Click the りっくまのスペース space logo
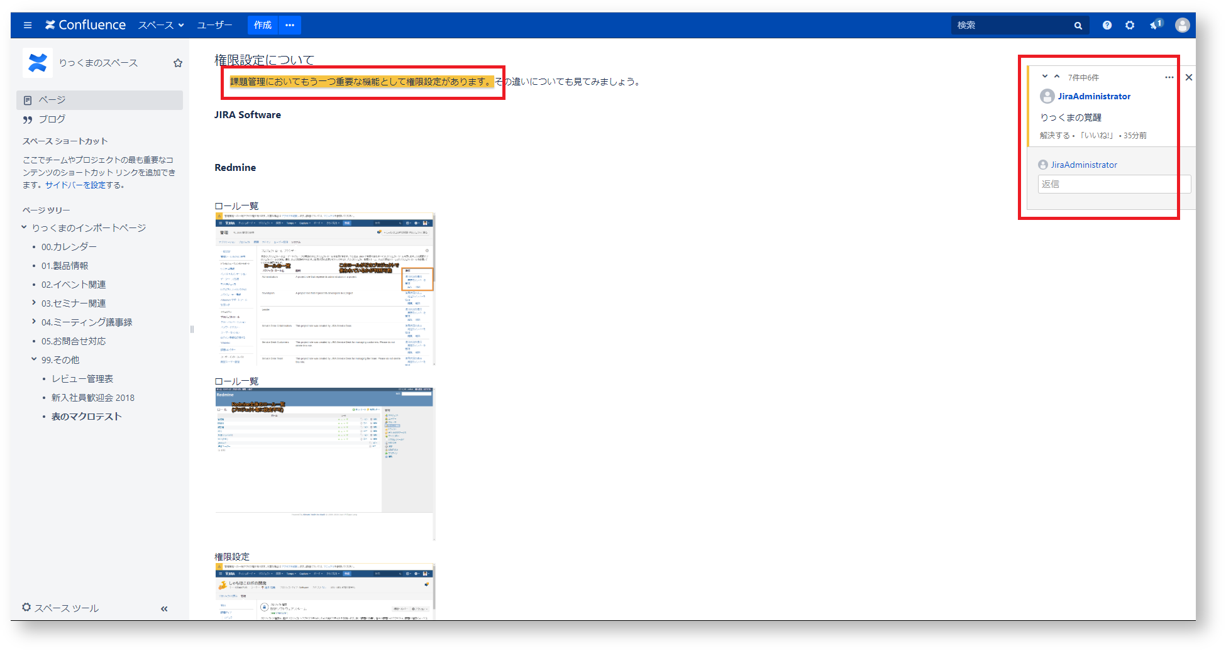1226x651 pixels. [x=38, y=63]
